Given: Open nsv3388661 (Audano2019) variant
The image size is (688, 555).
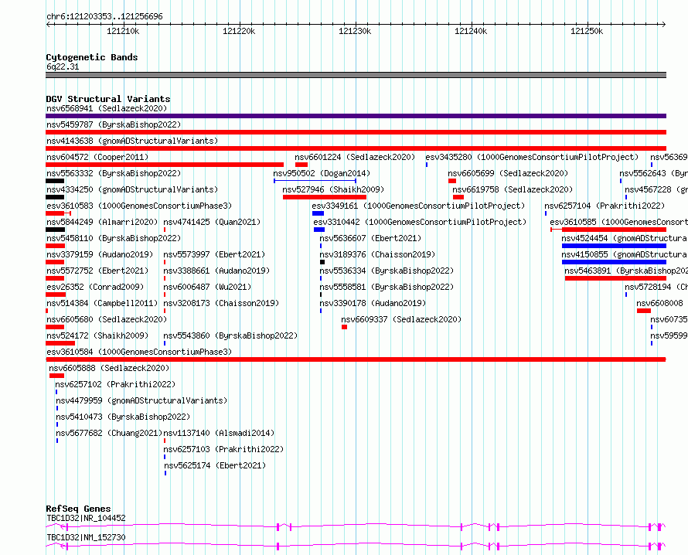Looking at the screenshot, I should click(x=216, y=271).
